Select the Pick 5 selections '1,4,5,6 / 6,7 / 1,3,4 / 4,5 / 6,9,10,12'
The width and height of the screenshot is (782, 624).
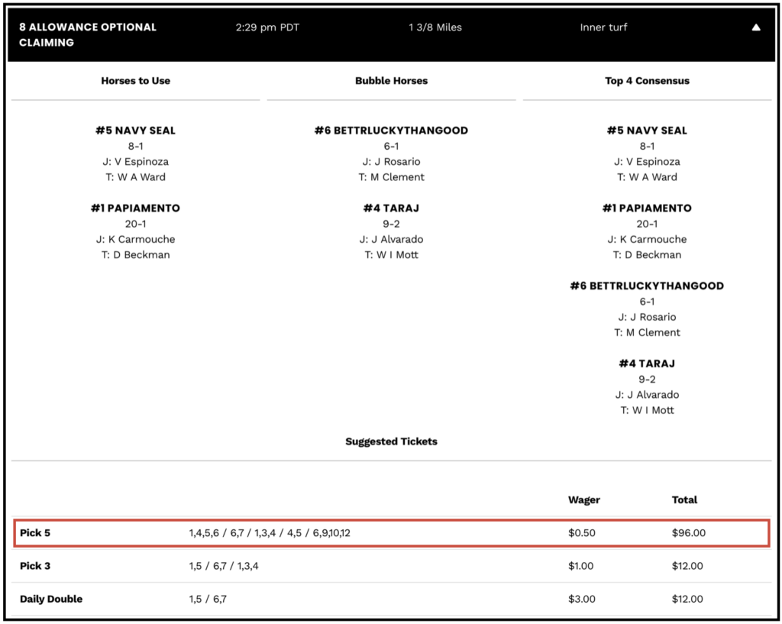point(270,532)
